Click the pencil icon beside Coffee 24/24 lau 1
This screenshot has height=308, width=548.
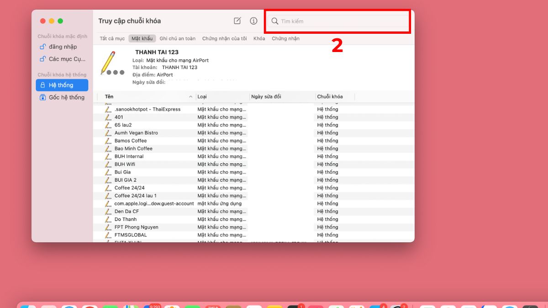coord(108,196)
